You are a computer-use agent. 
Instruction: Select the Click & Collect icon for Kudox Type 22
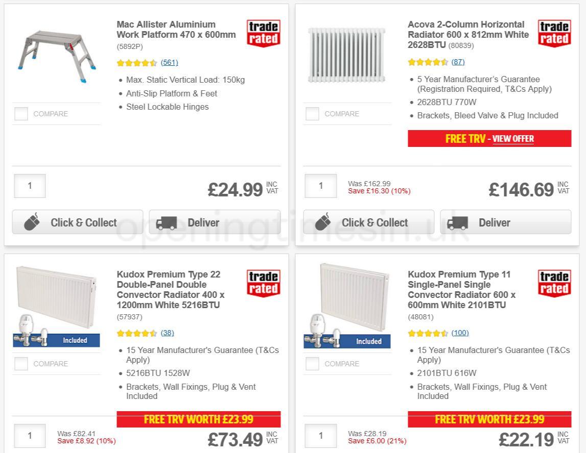(x=32, y=451)
